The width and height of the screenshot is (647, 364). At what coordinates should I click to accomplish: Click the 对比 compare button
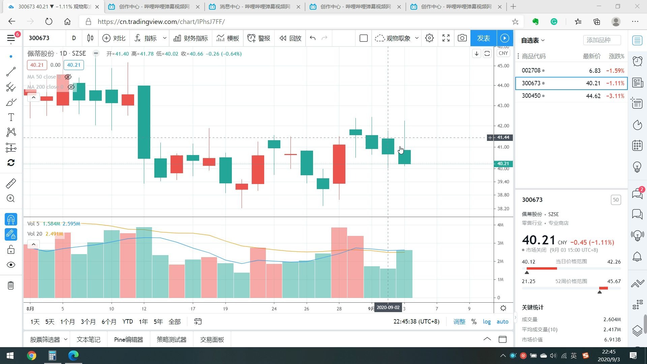(114, 38)
